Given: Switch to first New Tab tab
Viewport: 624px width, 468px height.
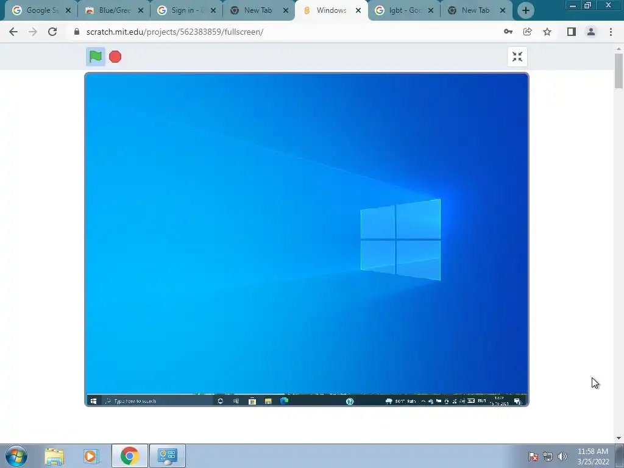Looking at the screenshot, I should coord(259,10).
